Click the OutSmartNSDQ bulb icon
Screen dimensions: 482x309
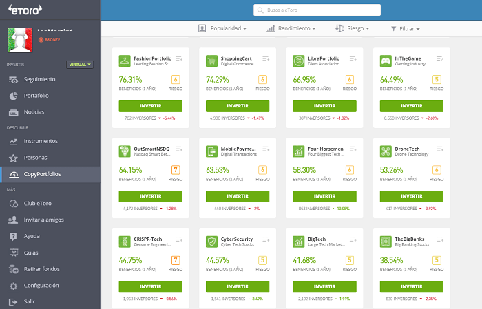click(125, 151)
